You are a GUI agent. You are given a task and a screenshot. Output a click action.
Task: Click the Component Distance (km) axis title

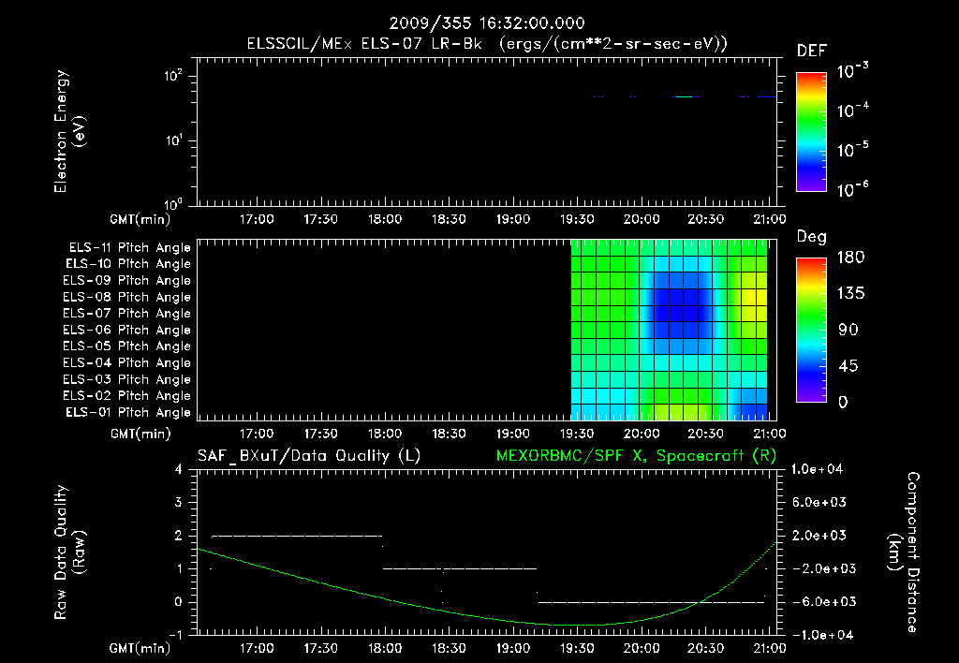tap(904, 552)
